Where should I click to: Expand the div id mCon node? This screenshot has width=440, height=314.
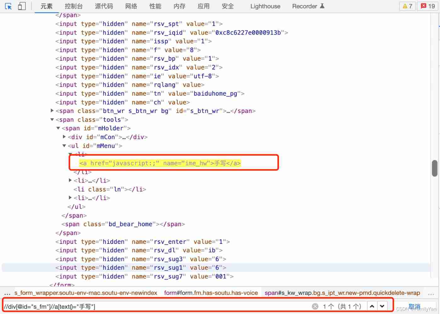pos(64,137)
